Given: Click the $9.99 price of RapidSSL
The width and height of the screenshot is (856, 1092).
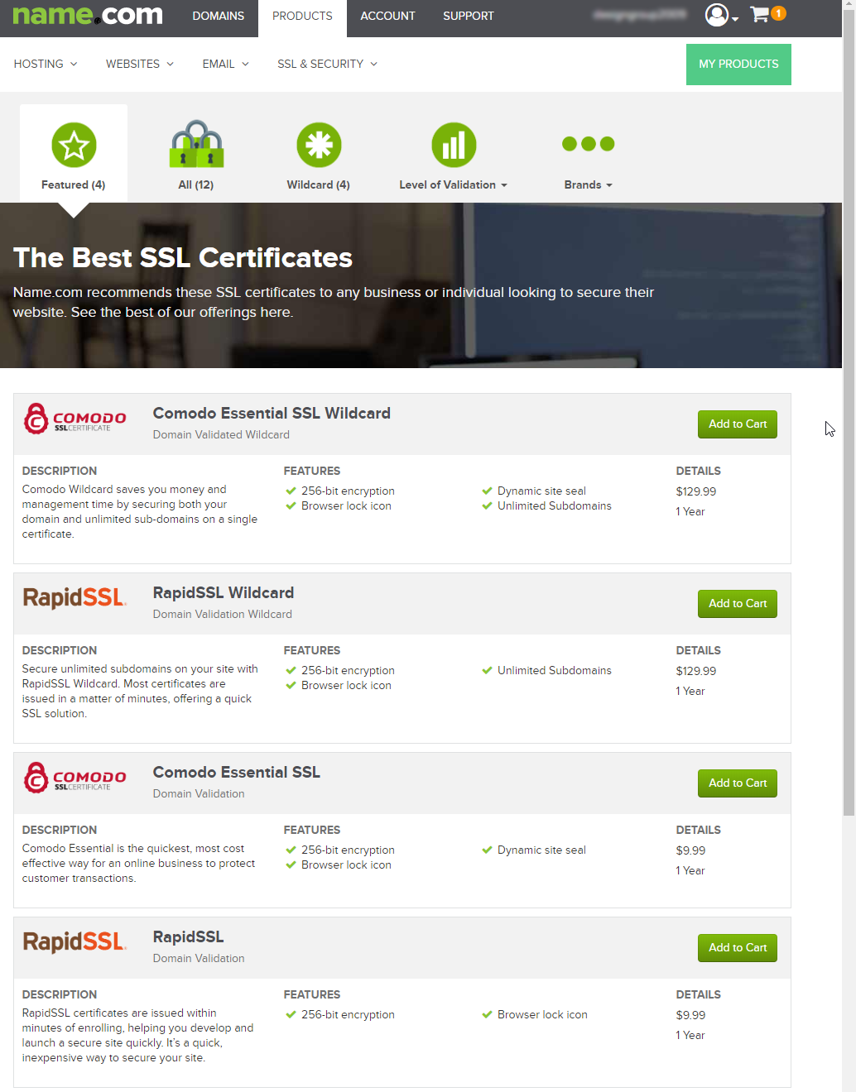Looking at the screenshot, I should click(x=690, y=1015).
